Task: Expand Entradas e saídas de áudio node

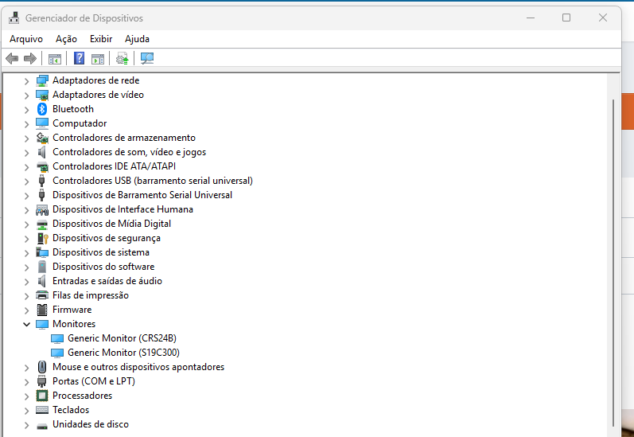Action: click(27, 282)
